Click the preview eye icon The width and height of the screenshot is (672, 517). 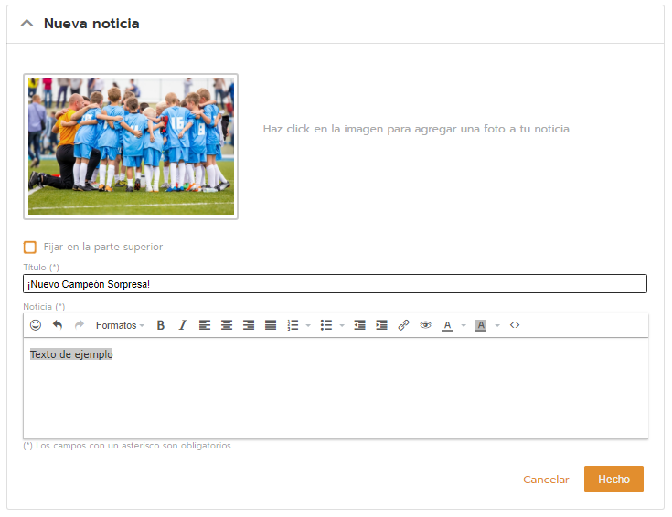(425, 325)
